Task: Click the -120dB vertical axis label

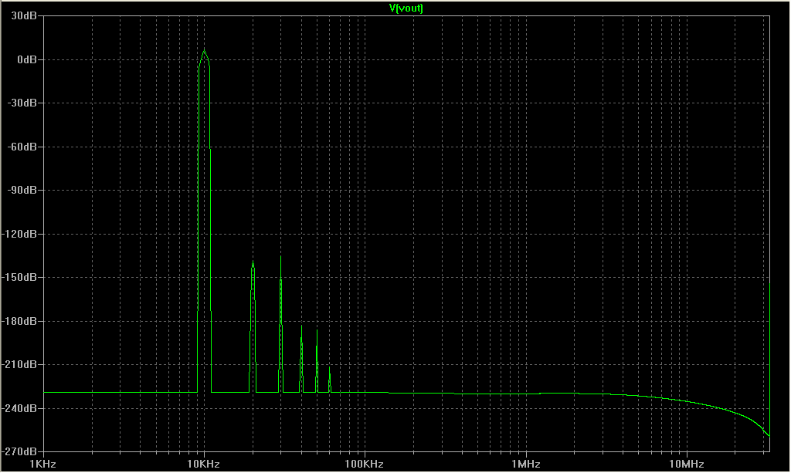Action: click(19, 234)
